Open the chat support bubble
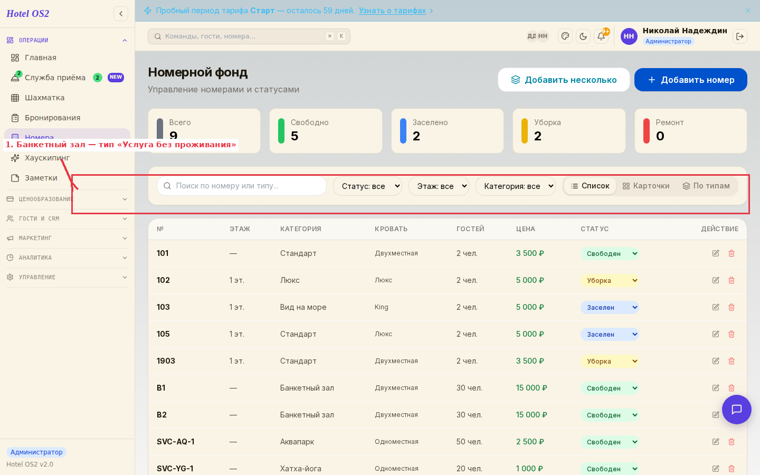 [737, 410]
